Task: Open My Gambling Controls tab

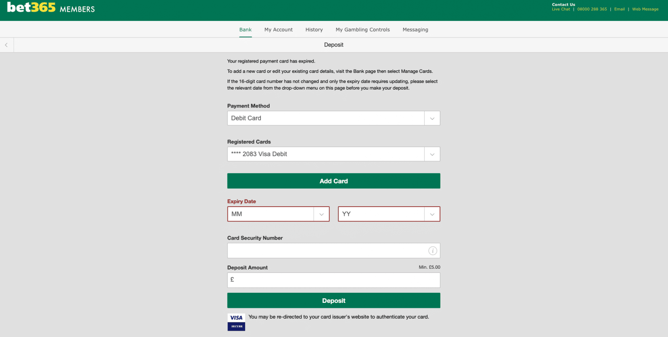Action: point(362,30)
